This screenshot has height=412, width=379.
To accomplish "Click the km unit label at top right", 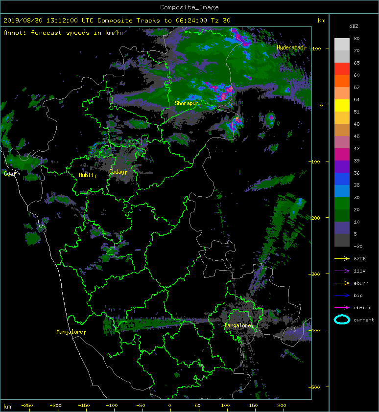I will coord(321,21).
